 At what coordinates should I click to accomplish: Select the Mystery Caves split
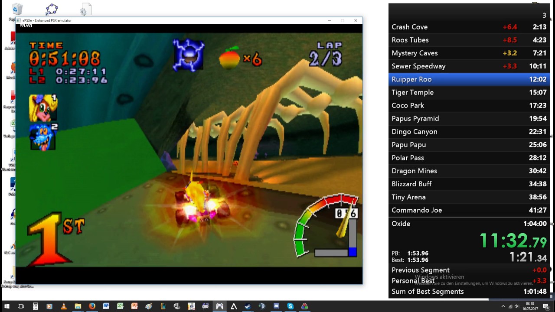click(x=469, y=53)
